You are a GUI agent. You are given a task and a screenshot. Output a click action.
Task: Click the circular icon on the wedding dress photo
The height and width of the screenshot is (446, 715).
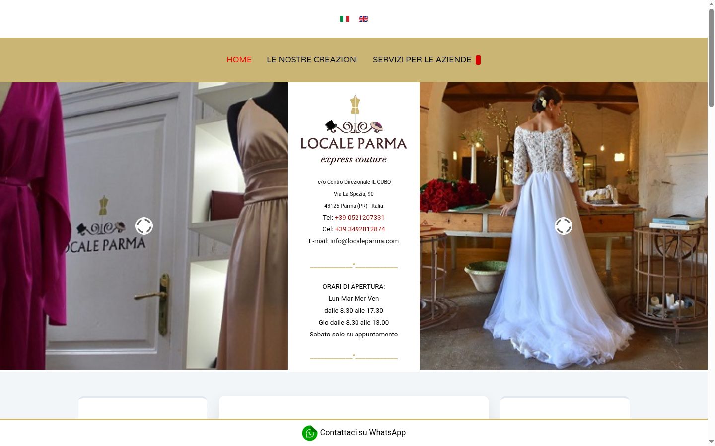[564, 226]
